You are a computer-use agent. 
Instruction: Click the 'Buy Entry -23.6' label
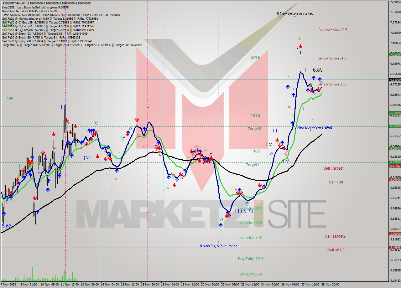tap(251, 259)
